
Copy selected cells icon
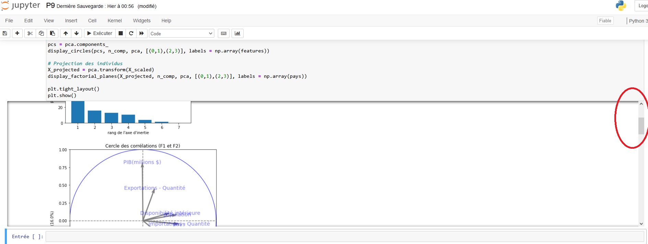(41, 33)
